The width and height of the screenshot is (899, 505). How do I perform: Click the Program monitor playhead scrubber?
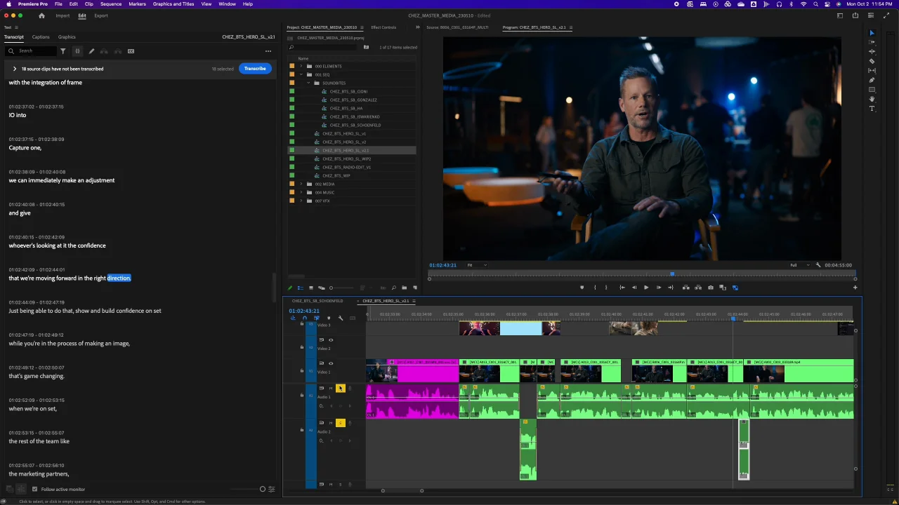672,274
